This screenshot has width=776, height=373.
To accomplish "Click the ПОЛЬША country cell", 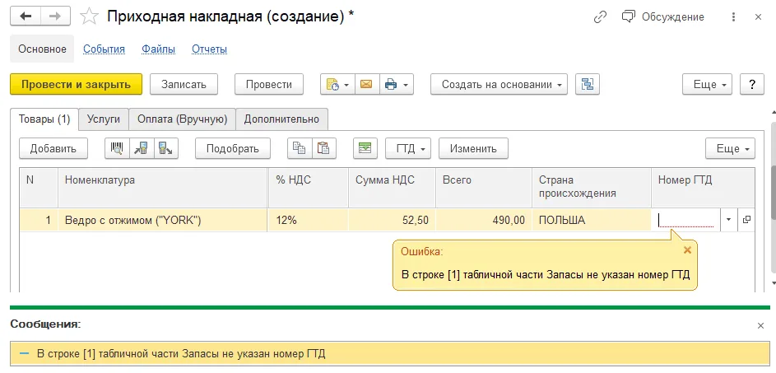I will point(592,221).
